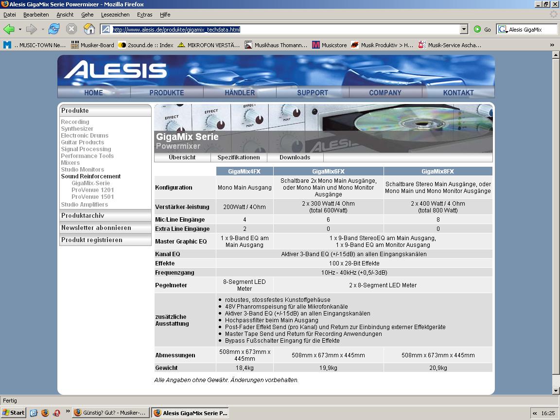
Task: Open the Studio Monitors category link
Action: 83,169
